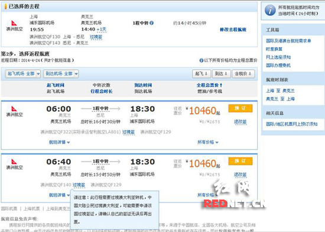Click the Qantas logo in selected outbound flight

click(14, 23)
